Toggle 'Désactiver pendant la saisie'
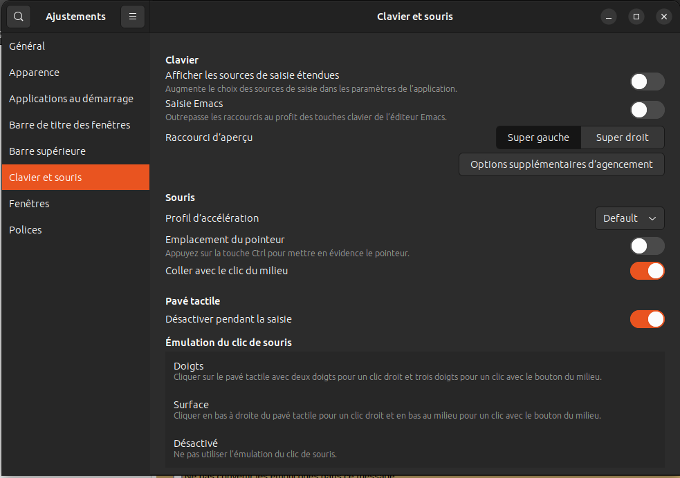Screen dimensions: 680x478 pyautogui.click(x=647, y=319)
